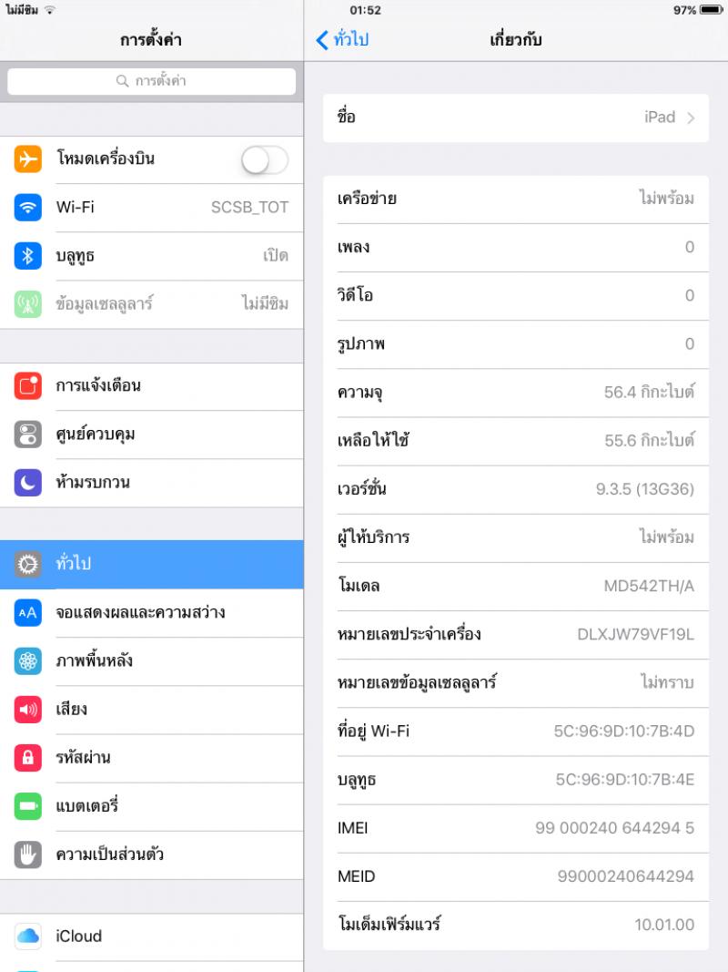Toggle the Airplane Mode switch
728x972 pixels.
265,160
